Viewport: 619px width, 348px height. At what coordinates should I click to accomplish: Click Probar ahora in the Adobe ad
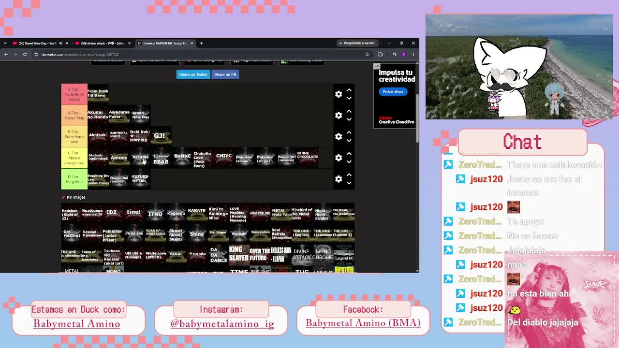pyautogui.click(x=393, y=91)
